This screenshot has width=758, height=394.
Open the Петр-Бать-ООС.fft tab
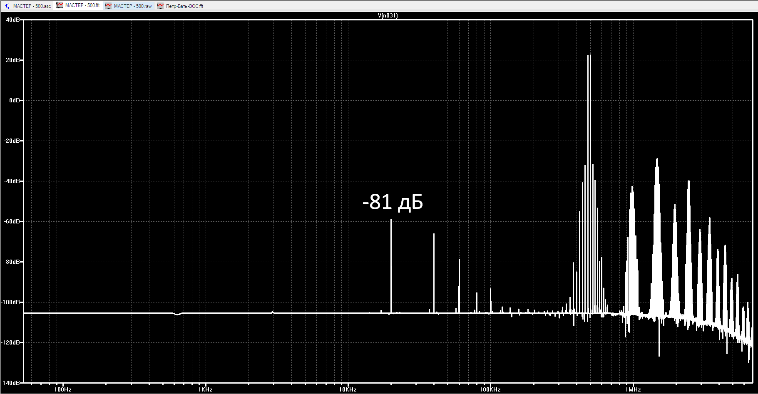point(185,6)
